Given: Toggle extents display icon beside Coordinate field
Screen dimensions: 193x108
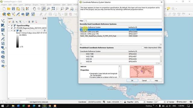Looking at the screenshot, I should [x=104, y=102].
